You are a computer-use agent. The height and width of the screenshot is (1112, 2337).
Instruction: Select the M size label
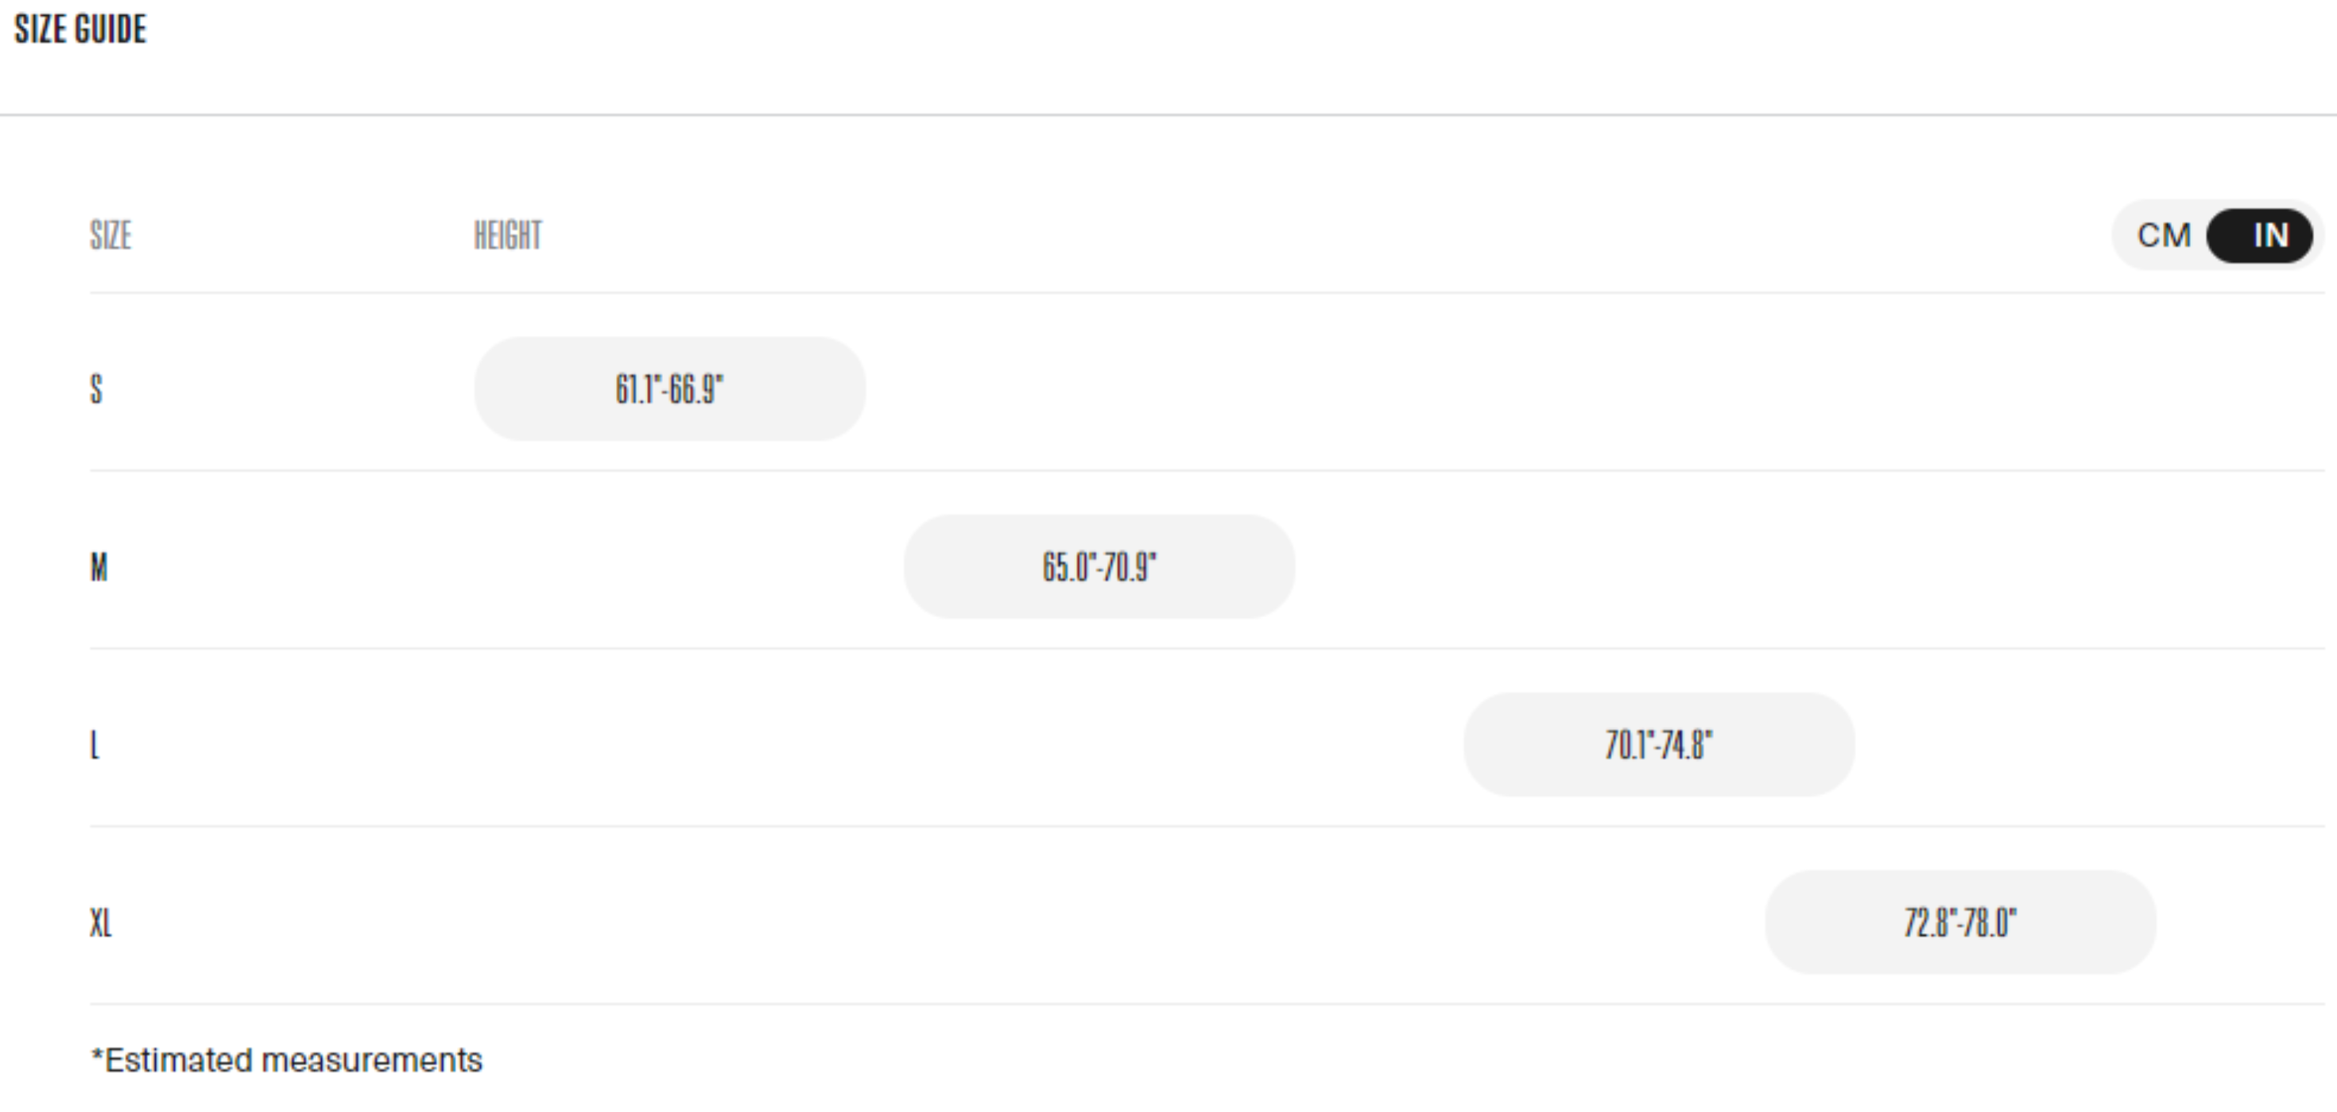pos(99,567)
